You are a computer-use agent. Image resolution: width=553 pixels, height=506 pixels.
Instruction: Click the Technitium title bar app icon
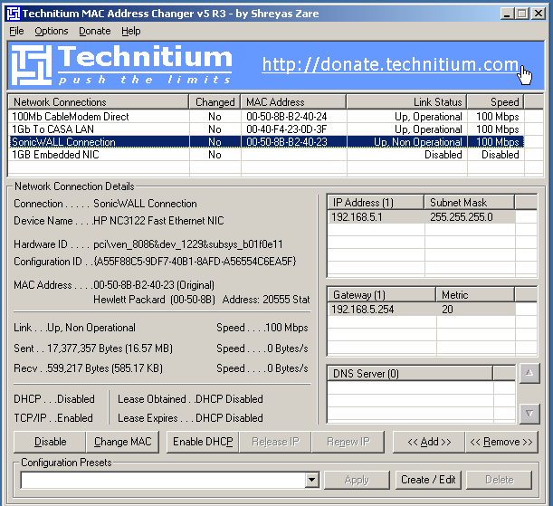pos(14,14)
